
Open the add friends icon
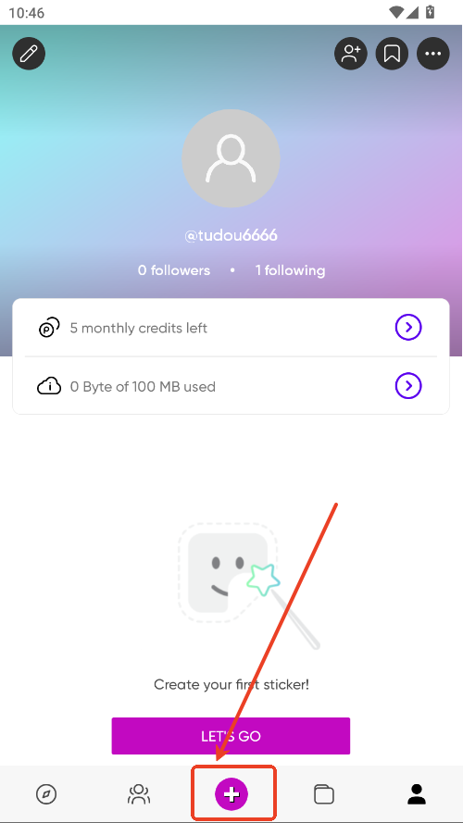(351, 54)
